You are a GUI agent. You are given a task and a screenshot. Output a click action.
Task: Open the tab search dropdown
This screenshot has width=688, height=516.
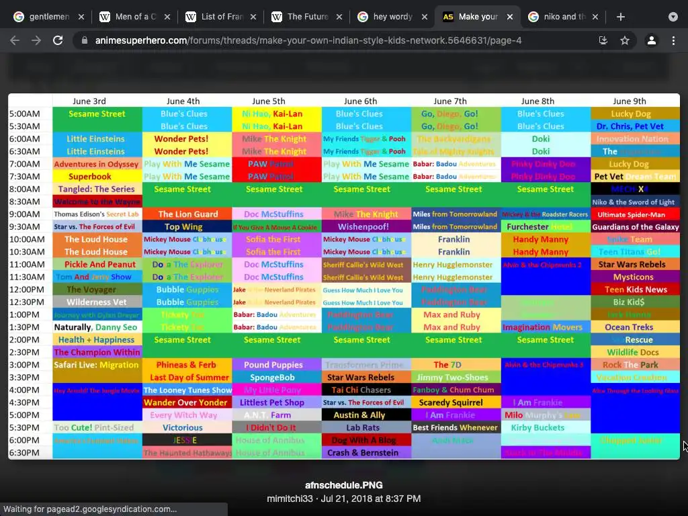673,17
